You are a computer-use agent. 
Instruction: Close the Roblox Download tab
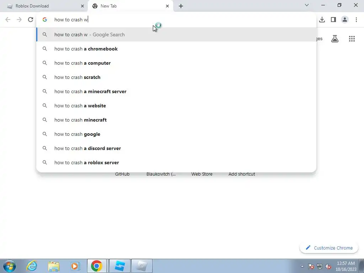[82, 6]
